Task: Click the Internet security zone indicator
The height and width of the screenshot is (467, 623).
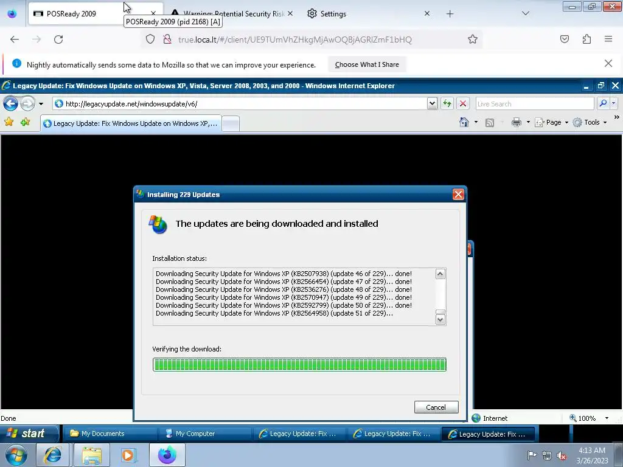Action: click(x=490, y=418)
